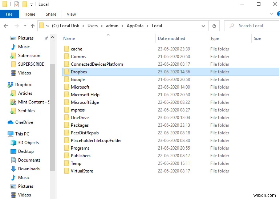280x199 pixels.
Task: Select the mpress folder icon
Action: (x=66, y=110)
